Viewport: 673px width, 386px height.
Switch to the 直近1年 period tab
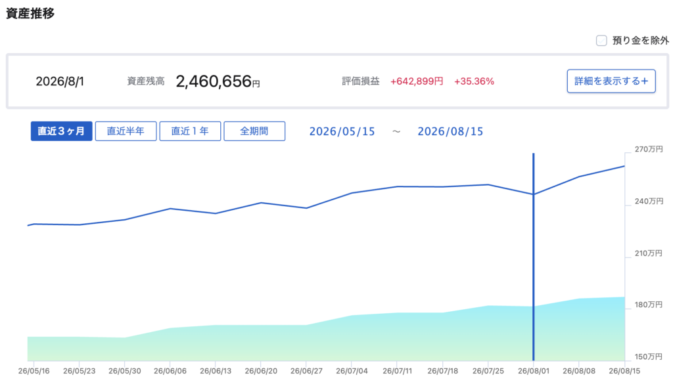coord(190,131)
